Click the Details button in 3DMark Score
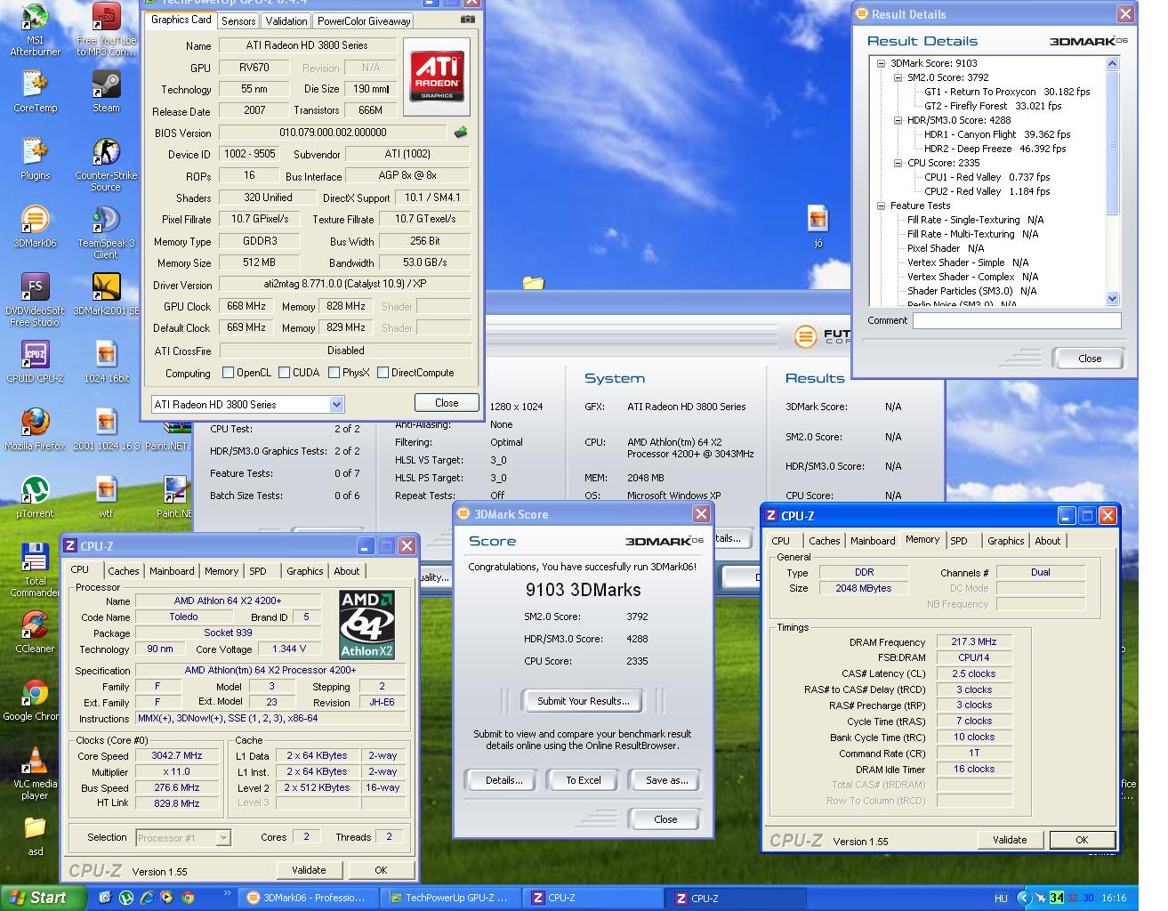1168x911 pixels. tap(503, 780)
